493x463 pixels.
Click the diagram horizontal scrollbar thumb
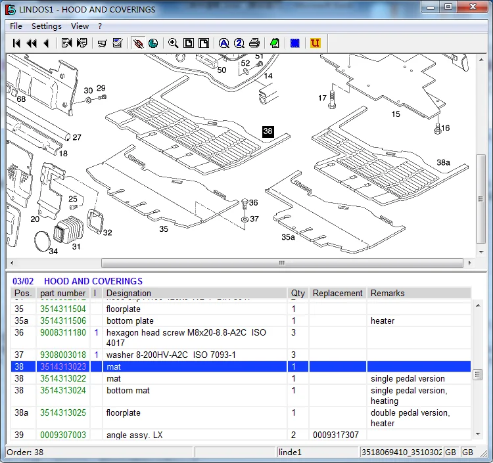(281, 263)
